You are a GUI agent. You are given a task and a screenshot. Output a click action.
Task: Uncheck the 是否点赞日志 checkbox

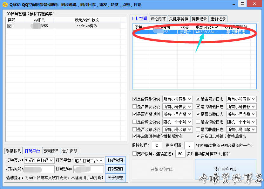pyautogui.click(x=198, y=114)
